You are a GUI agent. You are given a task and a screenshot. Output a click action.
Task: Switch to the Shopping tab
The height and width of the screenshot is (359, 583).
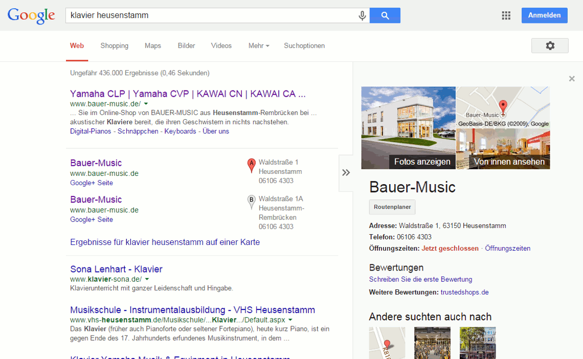click(115, 46)
